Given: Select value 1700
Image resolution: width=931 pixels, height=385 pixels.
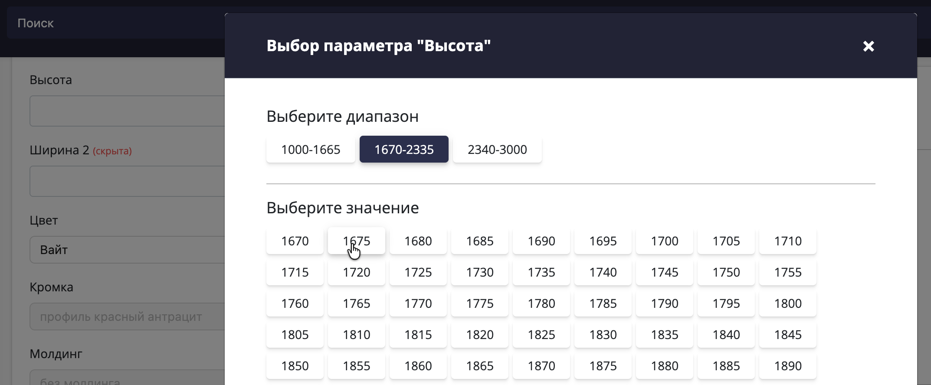Looking at the screenshot, I should point(665,241).
